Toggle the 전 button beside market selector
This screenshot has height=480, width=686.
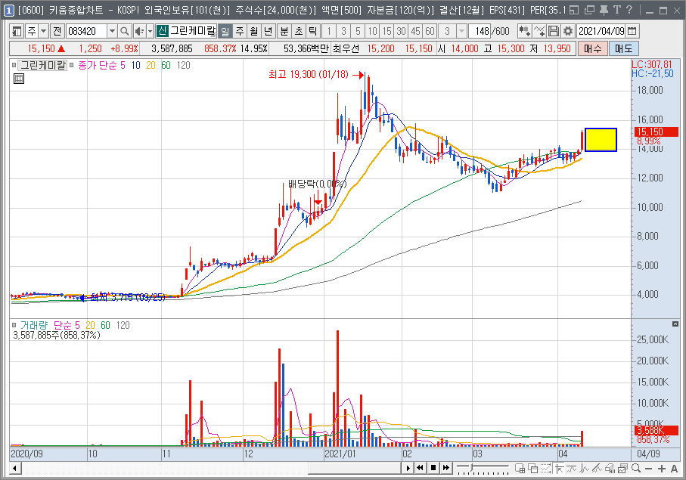pos(57,31)
